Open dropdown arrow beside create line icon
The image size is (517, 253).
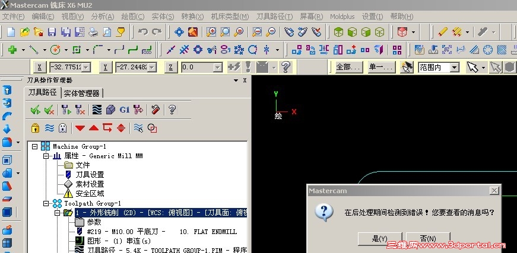coord(45,50)
